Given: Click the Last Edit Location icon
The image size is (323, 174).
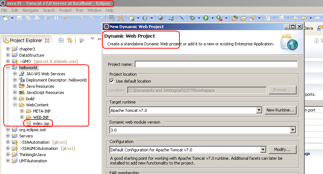Looking at the screenshot, I should (x=295, y=18).
